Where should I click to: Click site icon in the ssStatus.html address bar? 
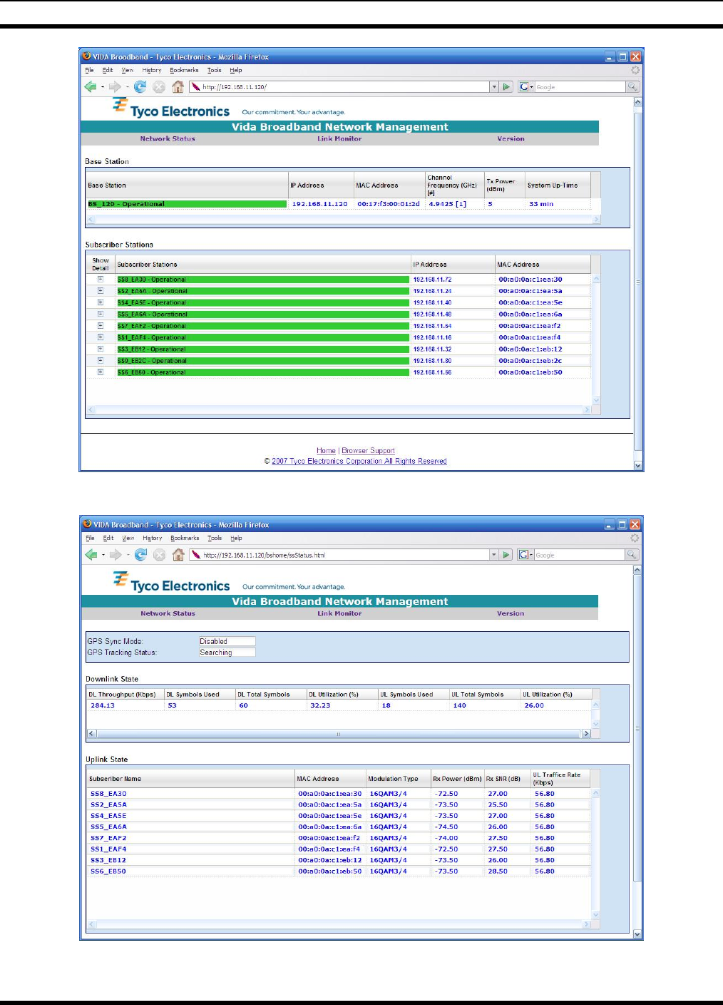tap(195, 554)
